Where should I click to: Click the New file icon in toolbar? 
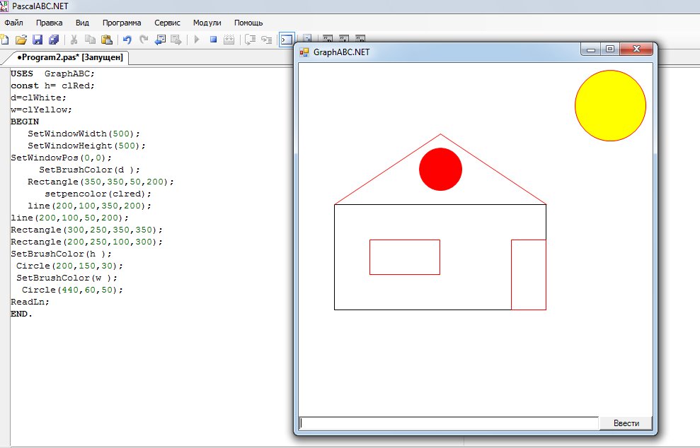[x=4, y=40]
